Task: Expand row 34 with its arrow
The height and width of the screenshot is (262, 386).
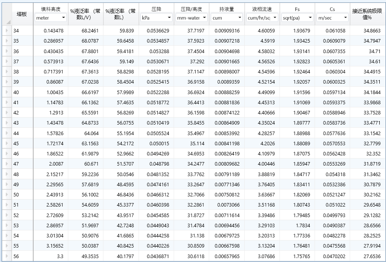Action: click(x=7, y=30)
